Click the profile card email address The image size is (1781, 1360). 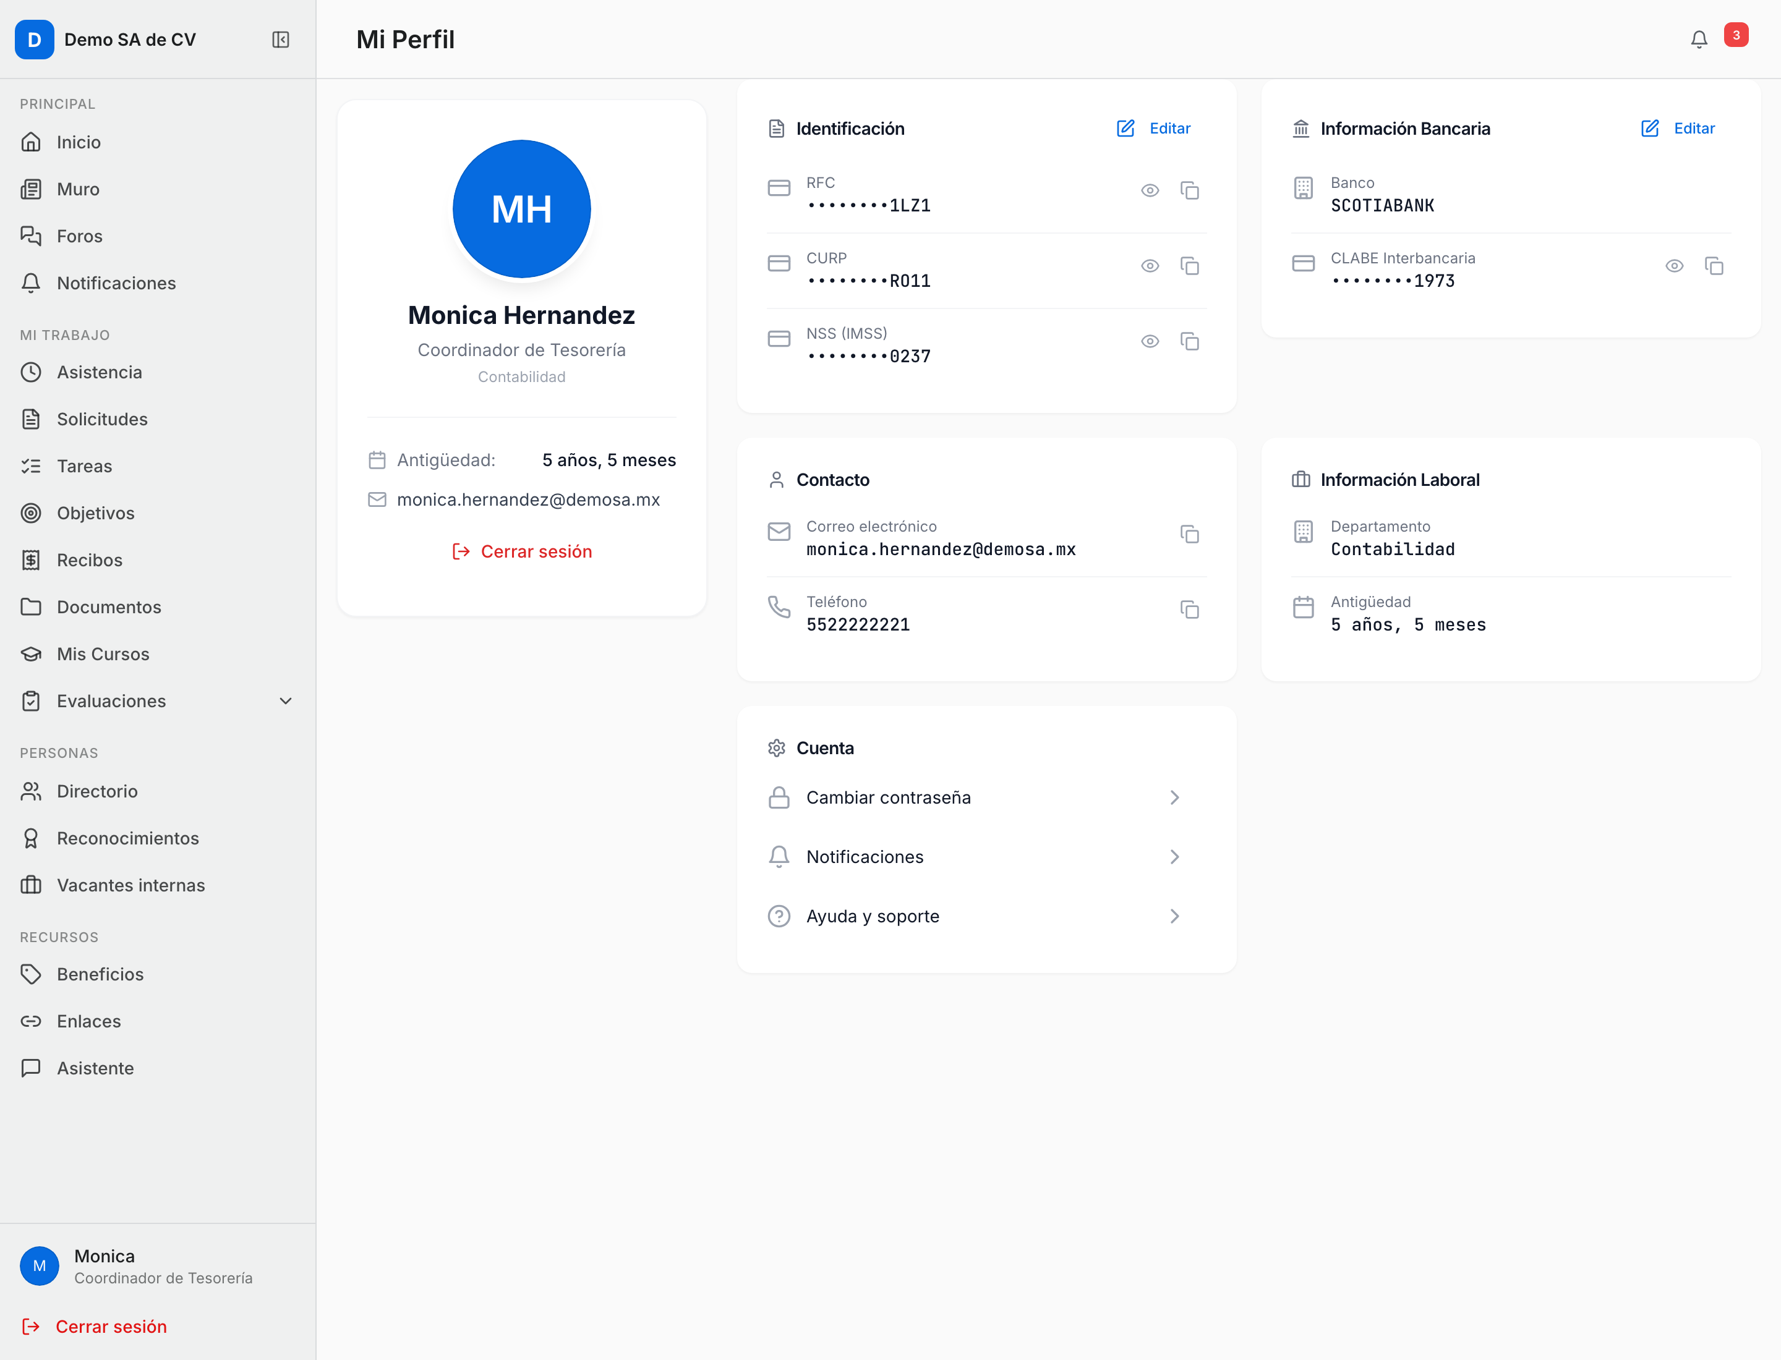pyautogui.click(x=528, y=499)
